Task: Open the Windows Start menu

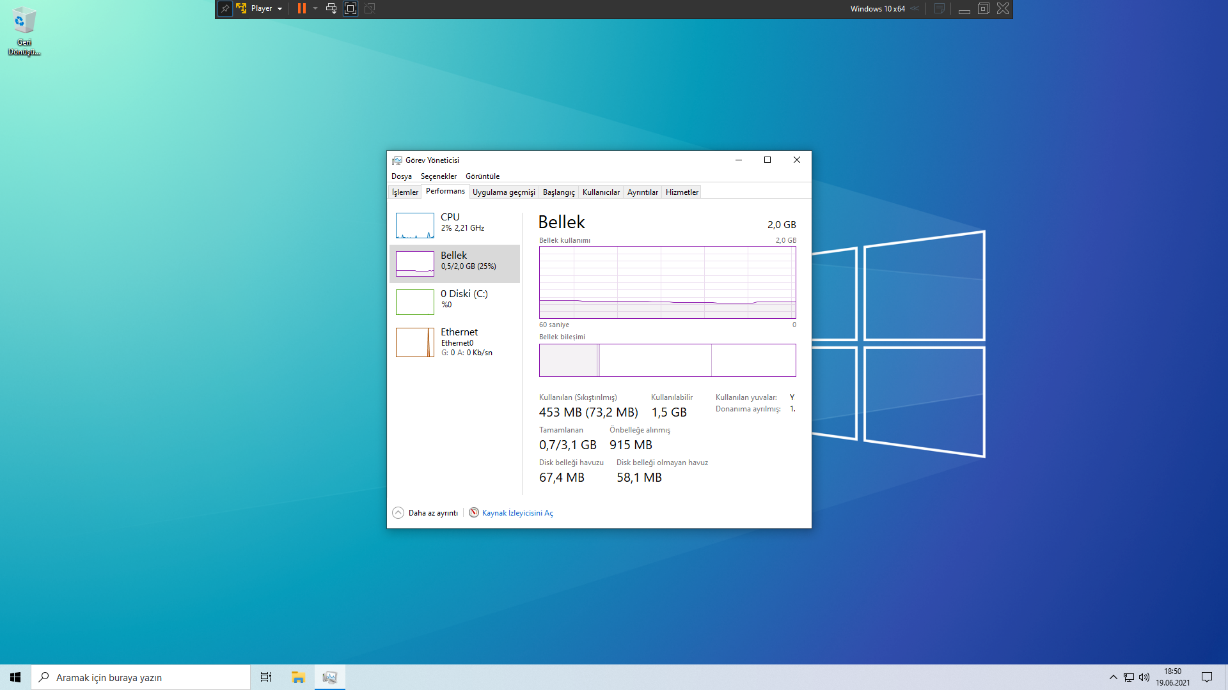Action: point(15,677)
